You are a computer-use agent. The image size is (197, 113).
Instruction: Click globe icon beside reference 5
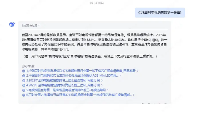(x=24, y=90)
